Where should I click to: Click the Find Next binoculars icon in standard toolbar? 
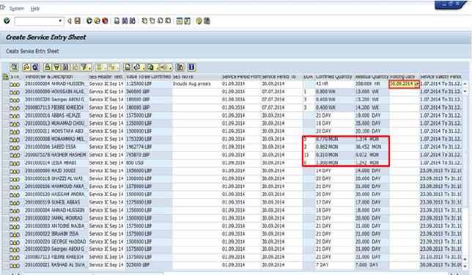(x=132, y=20)
